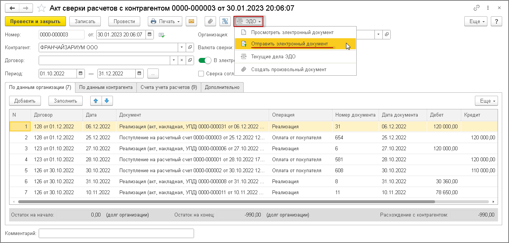The image size is (509, 243).
Task: Check the "Сверка согл..." checkbox
Action: (201, 73)
